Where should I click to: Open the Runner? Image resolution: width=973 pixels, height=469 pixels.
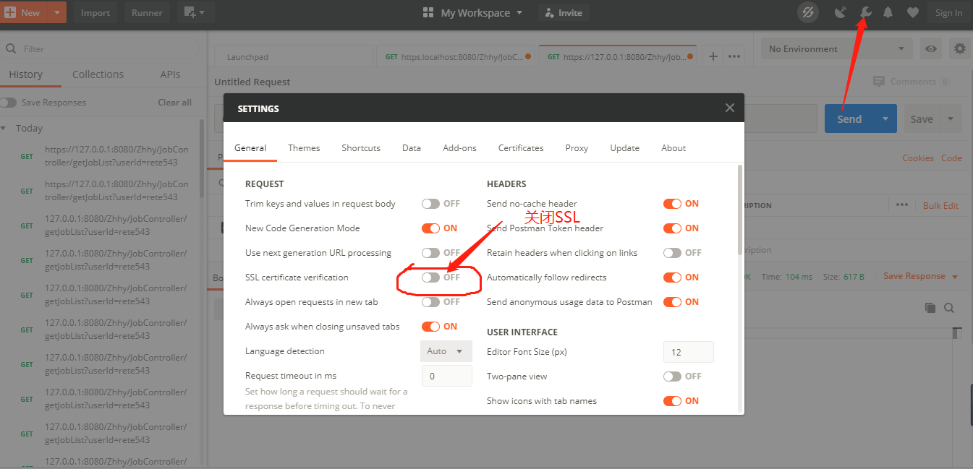[147, 12]
